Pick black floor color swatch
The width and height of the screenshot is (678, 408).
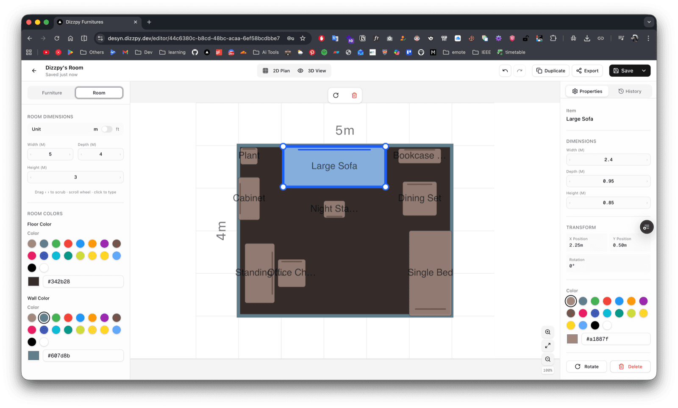click(x=32, y=268)
